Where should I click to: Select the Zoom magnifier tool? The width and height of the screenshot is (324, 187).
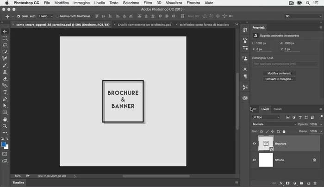coord(5,126)
